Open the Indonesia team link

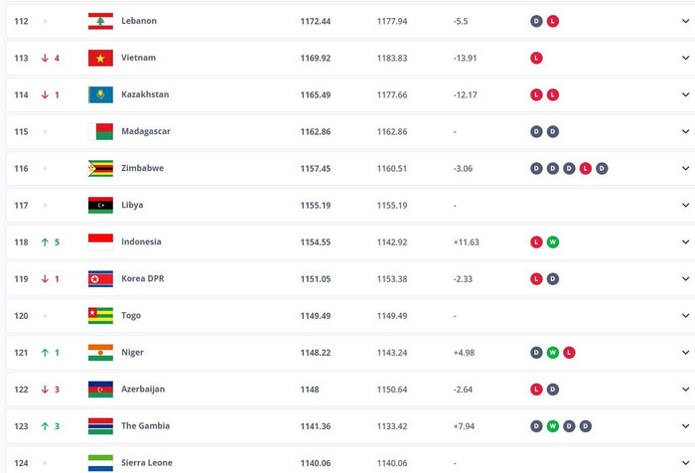[x=141, y=241]
